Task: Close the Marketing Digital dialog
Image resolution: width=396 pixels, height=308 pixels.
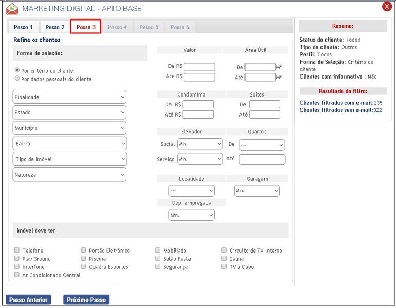Action: click(x=387, y=7)
